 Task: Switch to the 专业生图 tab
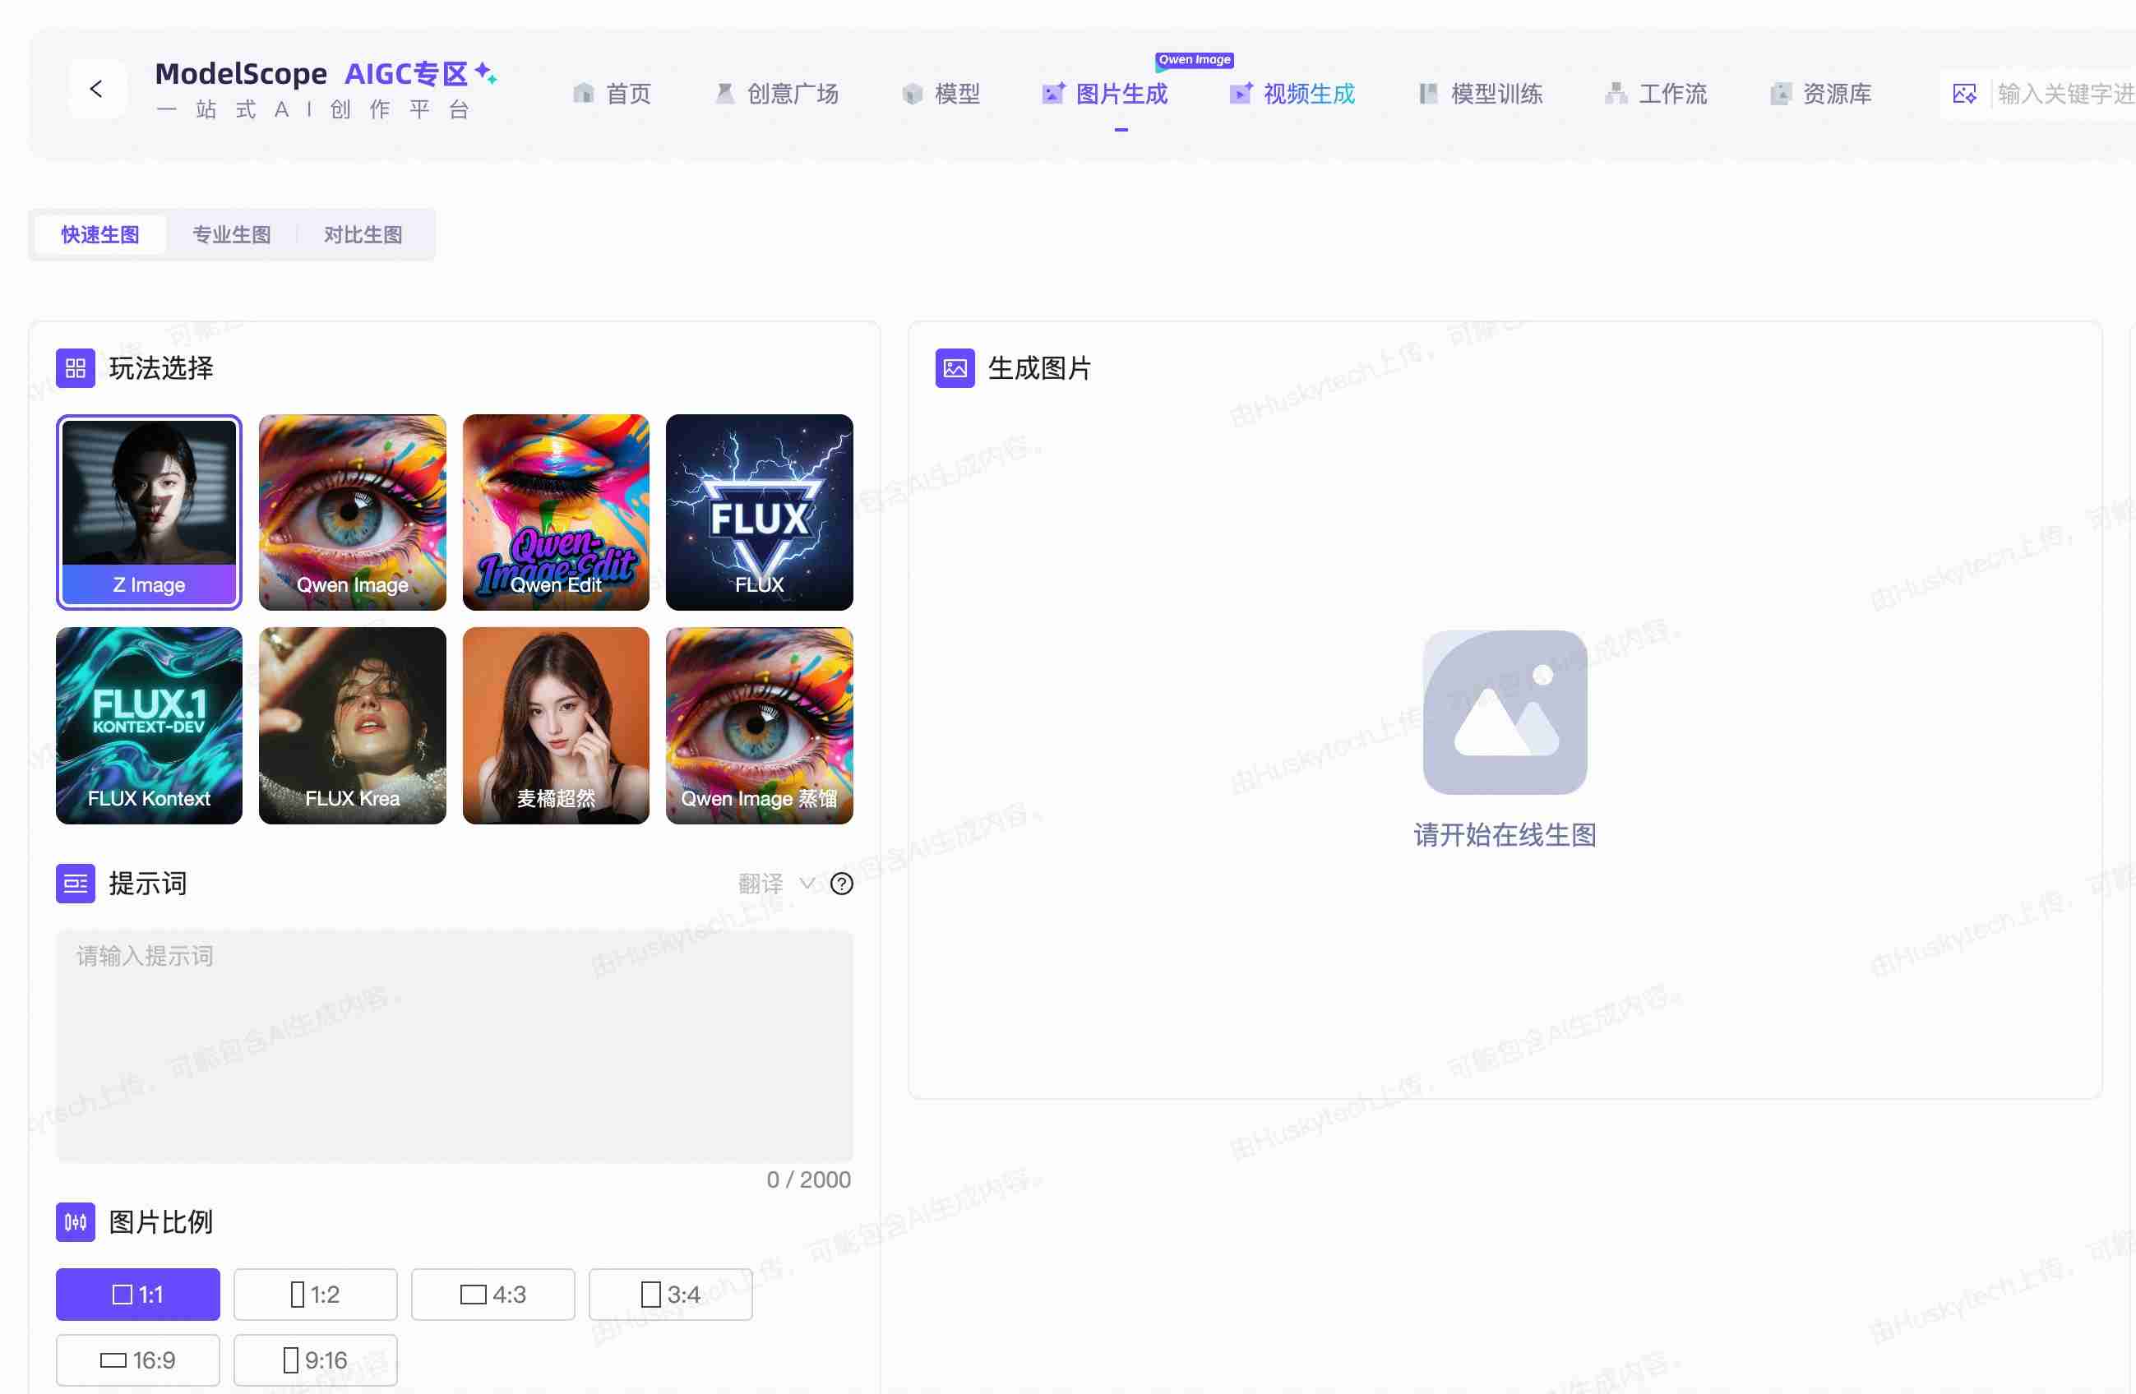232,234
